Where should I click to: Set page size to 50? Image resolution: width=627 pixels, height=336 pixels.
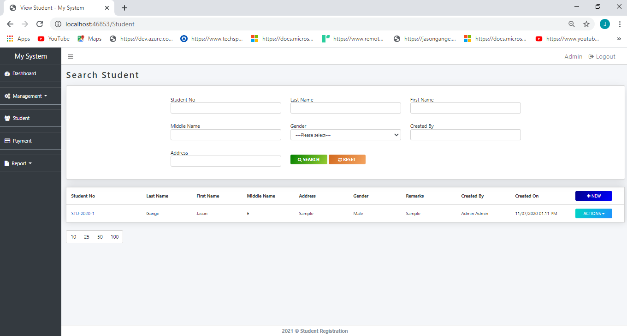click(x=100, y=237)
